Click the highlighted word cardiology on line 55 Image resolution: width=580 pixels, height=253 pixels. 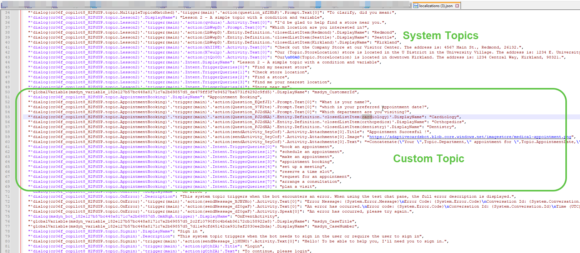tap(374, 117)
